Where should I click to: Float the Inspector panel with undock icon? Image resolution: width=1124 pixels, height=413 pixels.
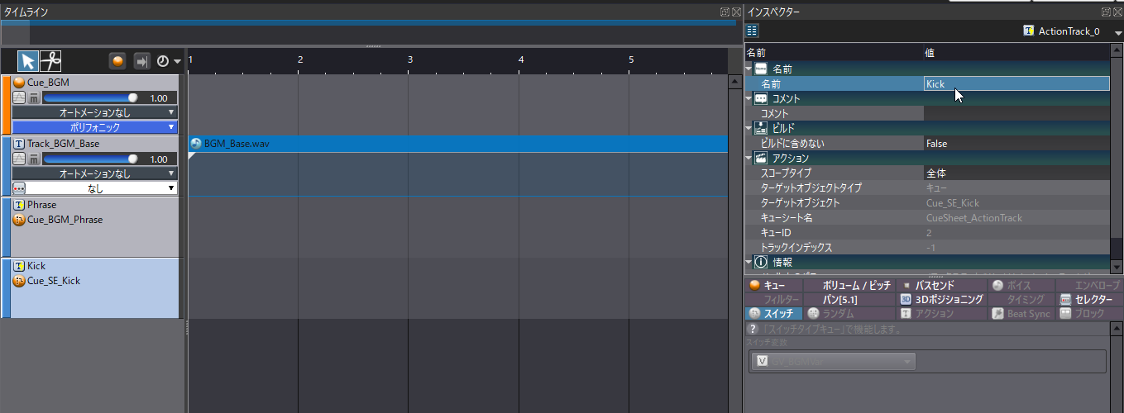coord(1106,12)
